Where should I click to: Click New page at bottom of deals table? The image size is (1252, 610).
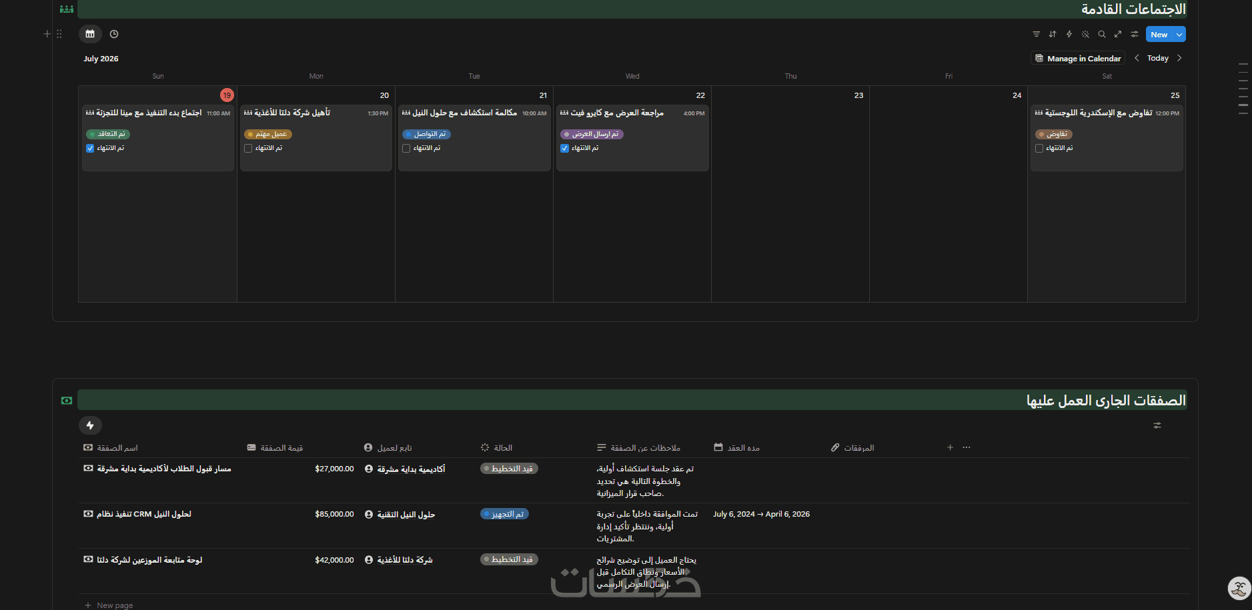[x=109, y=605]
